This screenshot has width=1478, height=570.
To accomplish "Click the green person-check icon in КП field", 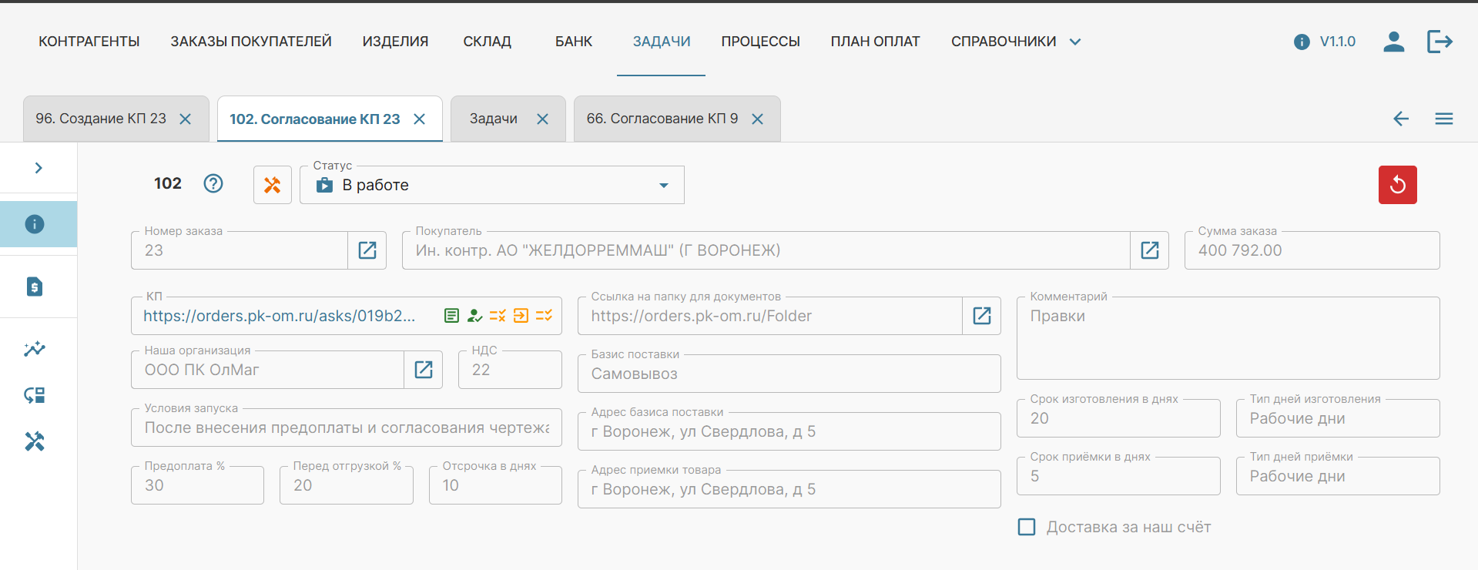I will point(474,316).
